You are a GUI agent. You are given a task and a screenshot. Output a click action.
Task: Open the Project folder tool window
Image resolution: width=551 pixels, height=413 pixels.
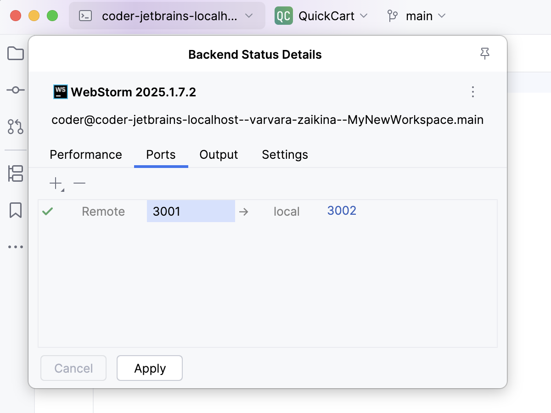tap(16, 54)
